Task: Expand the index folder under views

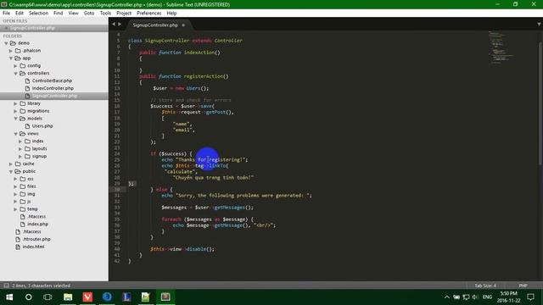Action: pyautogui.click(x=20, y=141)
